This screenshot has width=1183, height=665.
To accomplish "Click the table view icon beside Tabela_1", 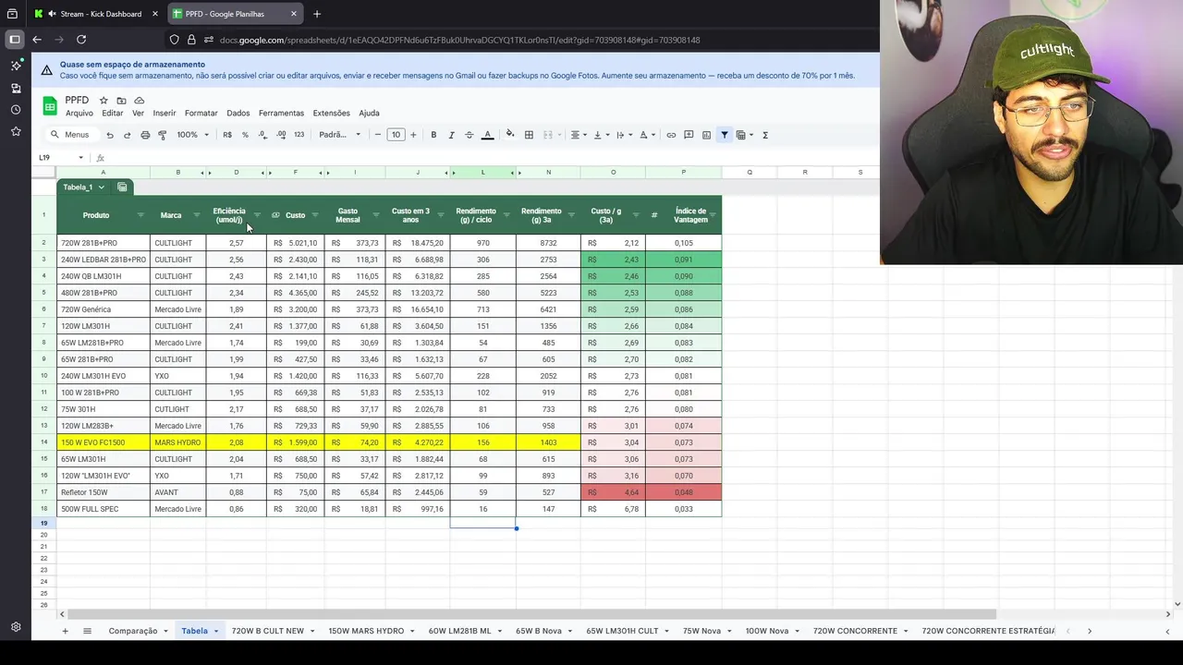I will 122,187.
